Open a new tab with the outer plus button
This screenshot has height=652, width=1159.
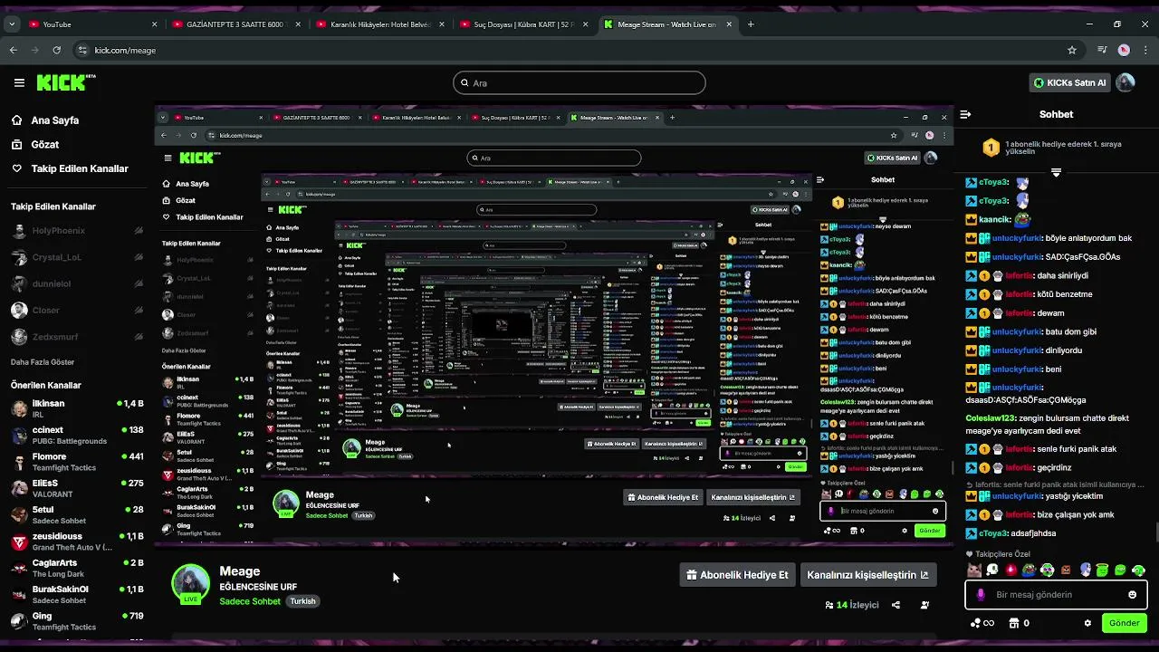click(x=750, y=24)
